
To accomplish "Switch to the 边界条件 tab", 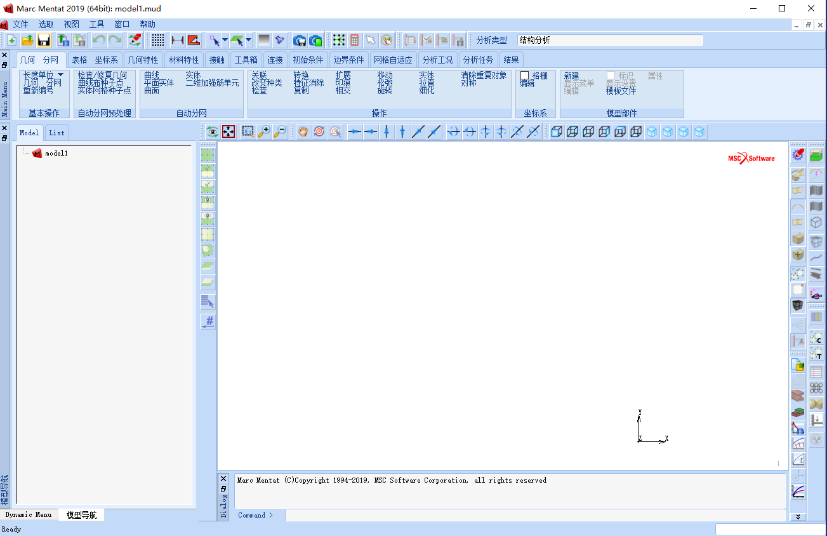I will tap(348, 60).
